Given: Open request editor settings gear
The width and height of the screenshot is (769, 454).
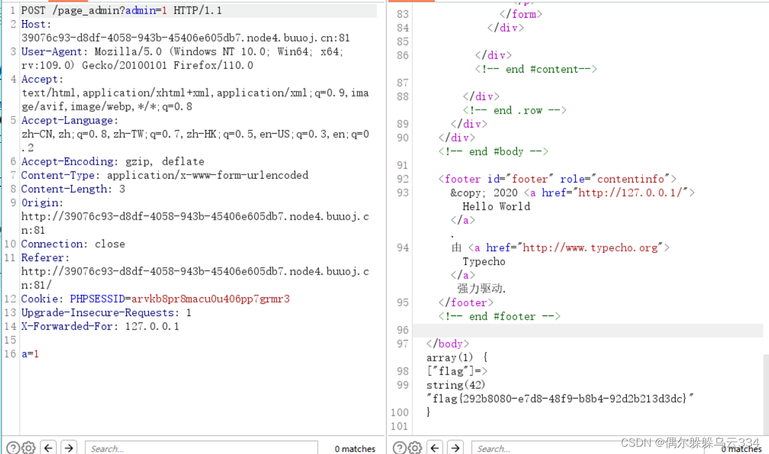Looking at the screenshot, I should click(x=28, y=447).
